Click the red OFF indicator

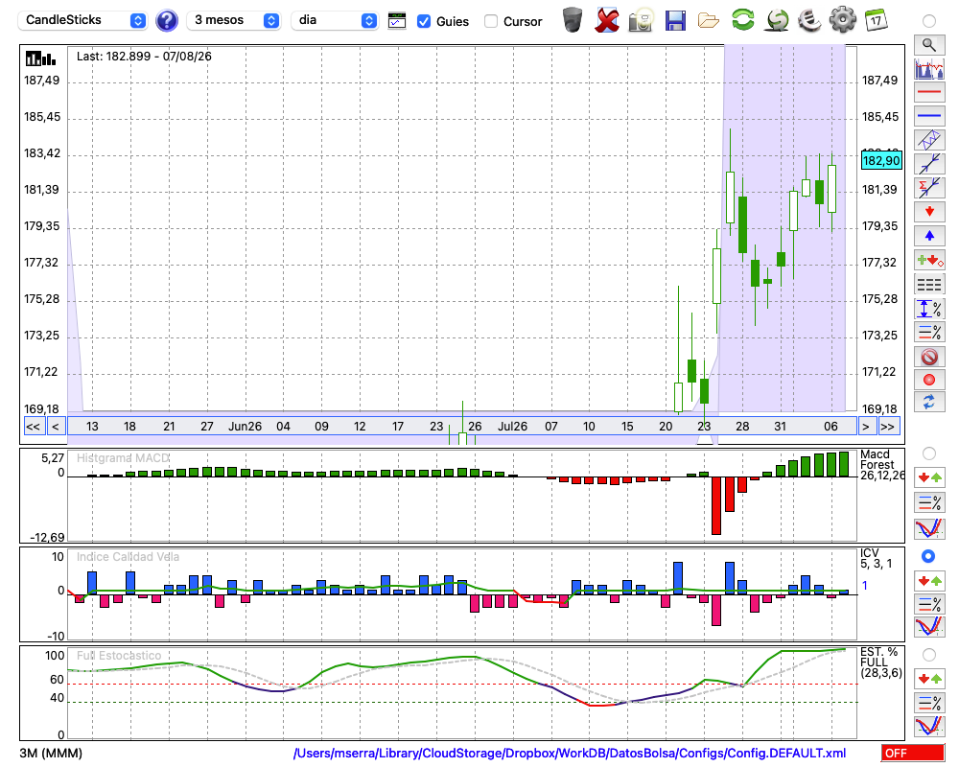pos(913,753)
